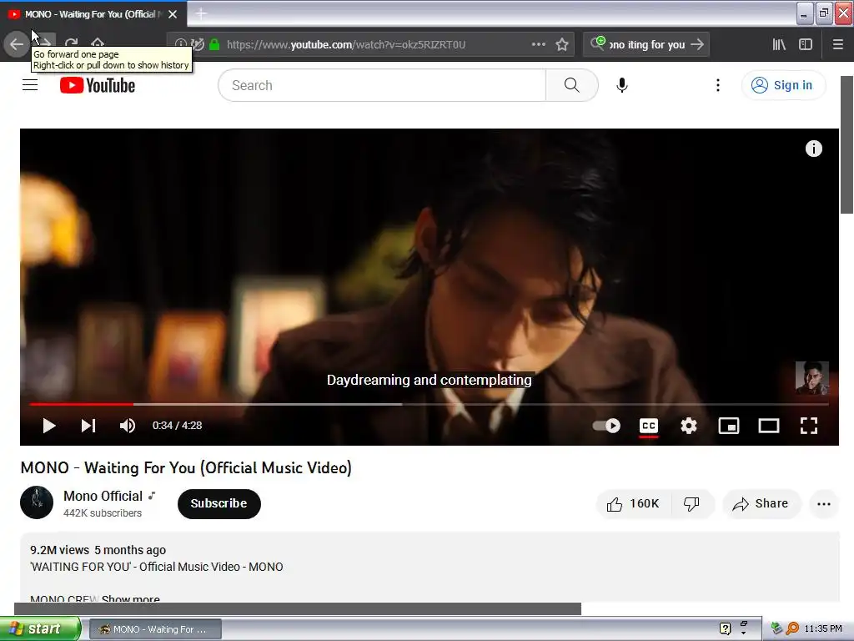Toggle closed captions CC button
This screenshot has height=641, width=854.
point(649,426)
